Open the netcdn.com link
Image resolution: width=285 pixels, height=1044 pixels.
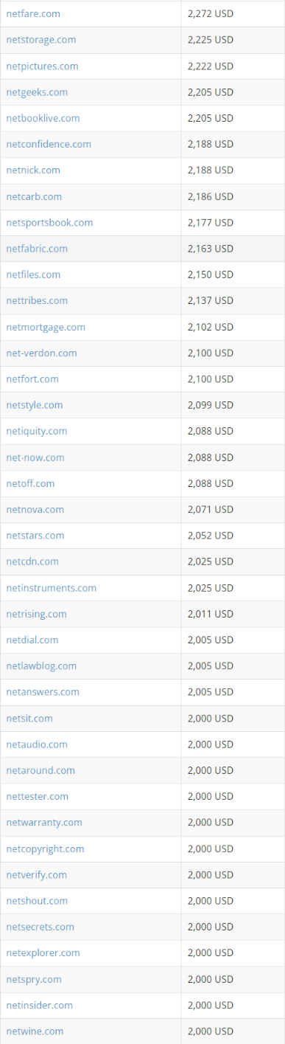point(32,561)
